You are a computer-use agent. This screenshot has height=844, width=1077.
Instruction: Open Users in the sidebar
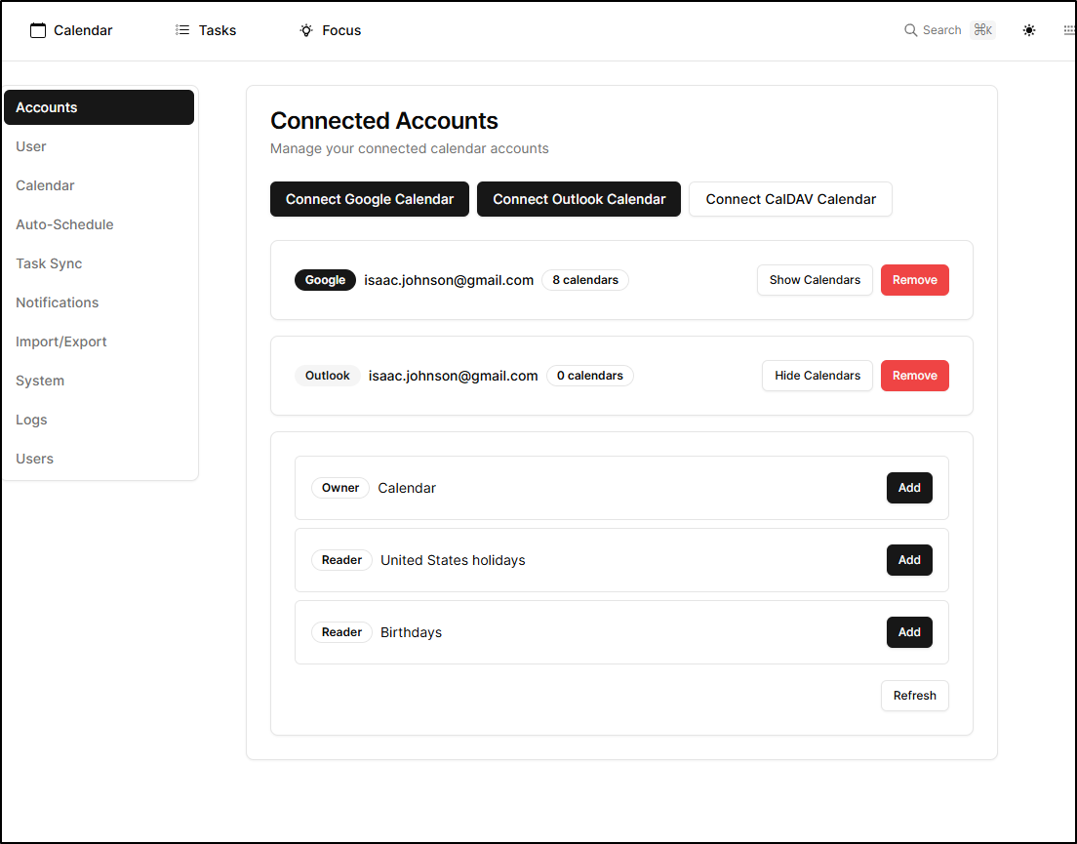pos(99,459)
